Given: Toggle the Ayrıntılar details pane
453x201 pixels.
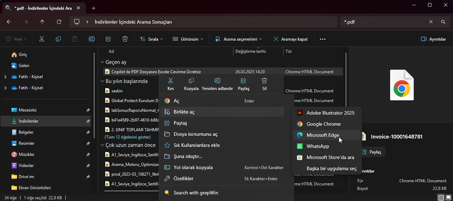Looking at the screenshot, I should (x=433, y=39).
